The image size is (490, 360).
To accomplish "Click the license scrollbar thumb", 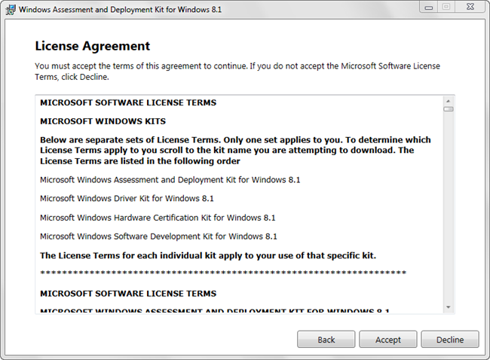I will (x=449, y=109).
